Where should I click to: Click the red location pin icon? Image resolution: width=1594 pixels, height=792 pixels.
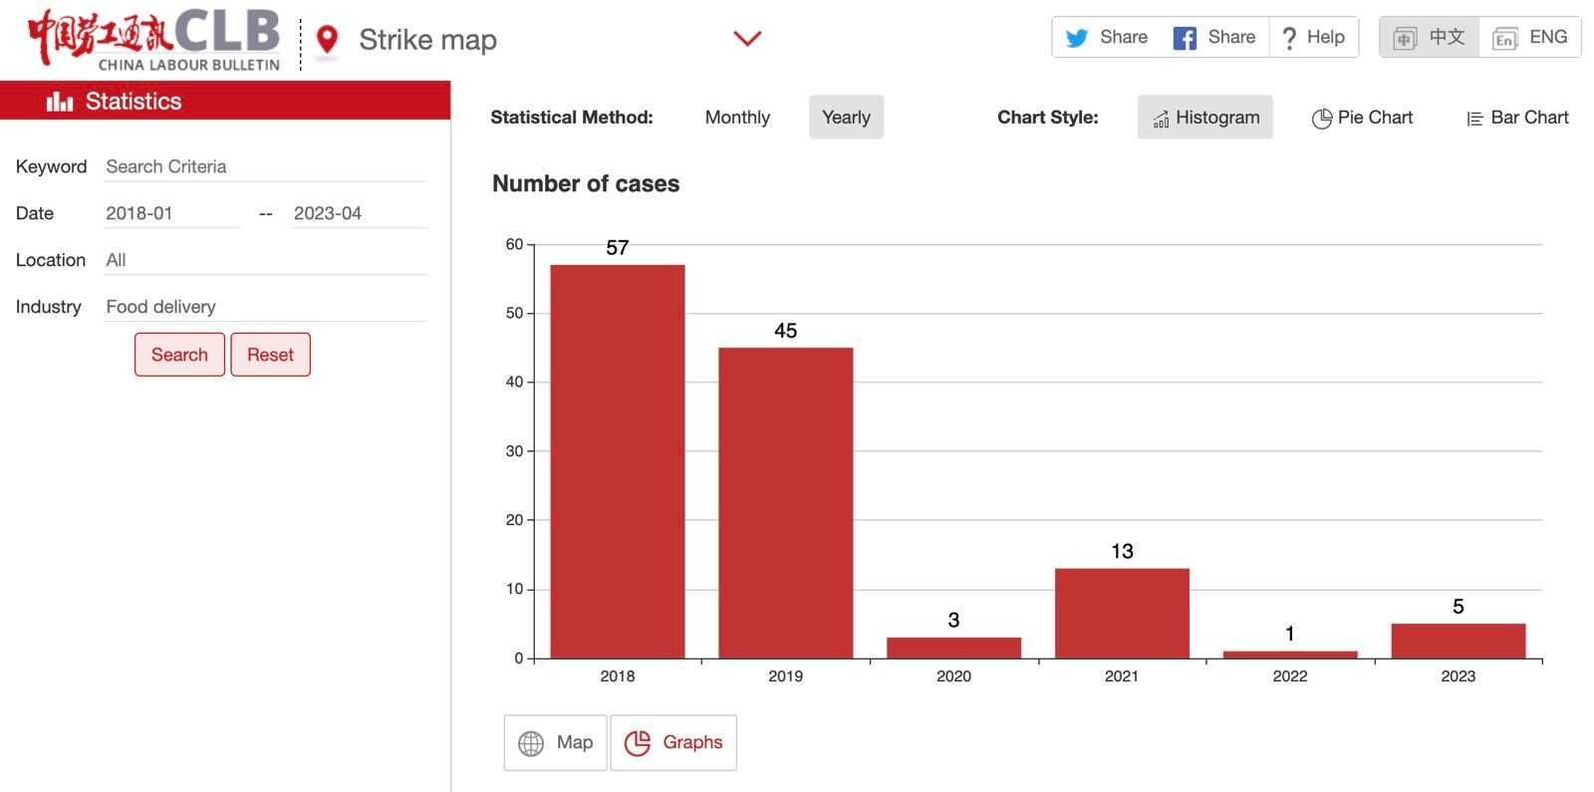coord(326,40)
